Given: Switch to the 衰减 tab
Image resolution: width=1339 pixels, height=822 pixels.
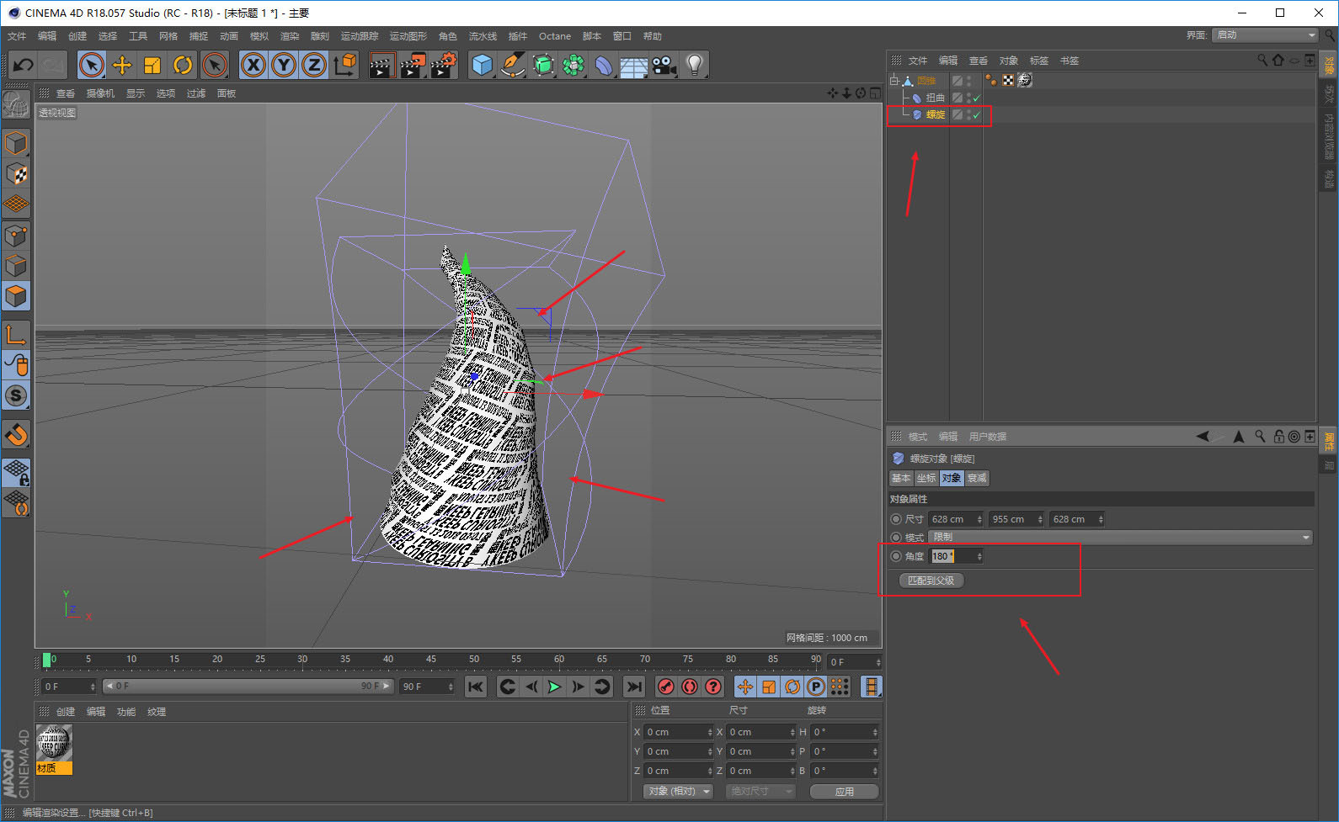Looking at the screenshot, I should tap(977, 478).
